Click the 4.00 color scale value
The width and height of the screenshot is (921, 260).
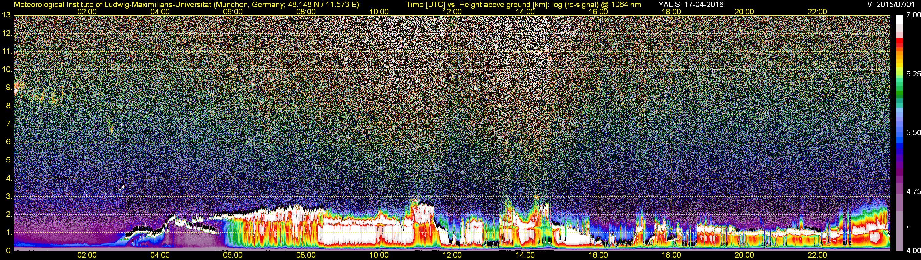coord(914,251)
